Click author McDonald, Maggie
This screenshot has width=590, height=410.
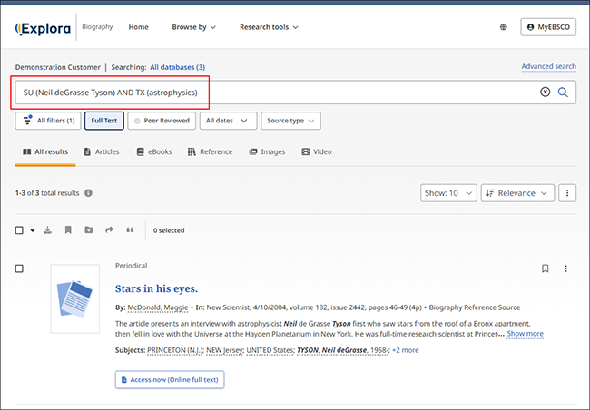[x=158, y=307]
